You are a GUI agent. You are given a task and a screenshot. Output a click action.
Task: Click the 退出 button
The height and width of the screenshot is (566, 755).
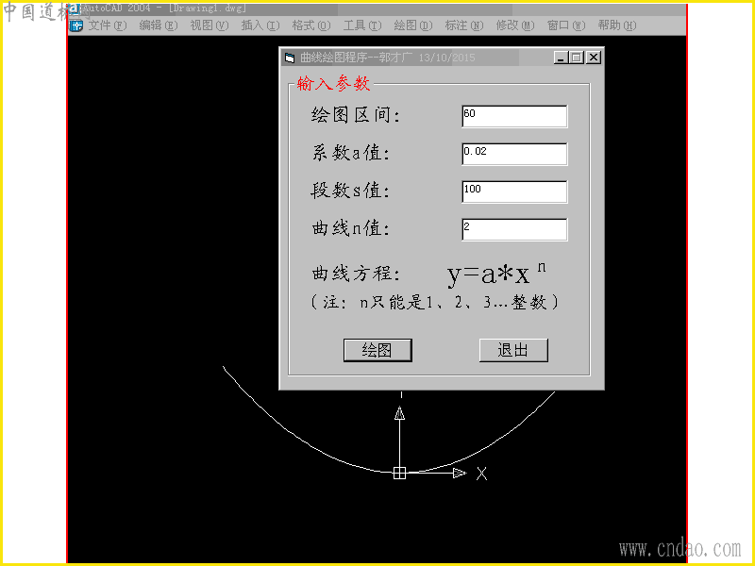pos(513,350)
